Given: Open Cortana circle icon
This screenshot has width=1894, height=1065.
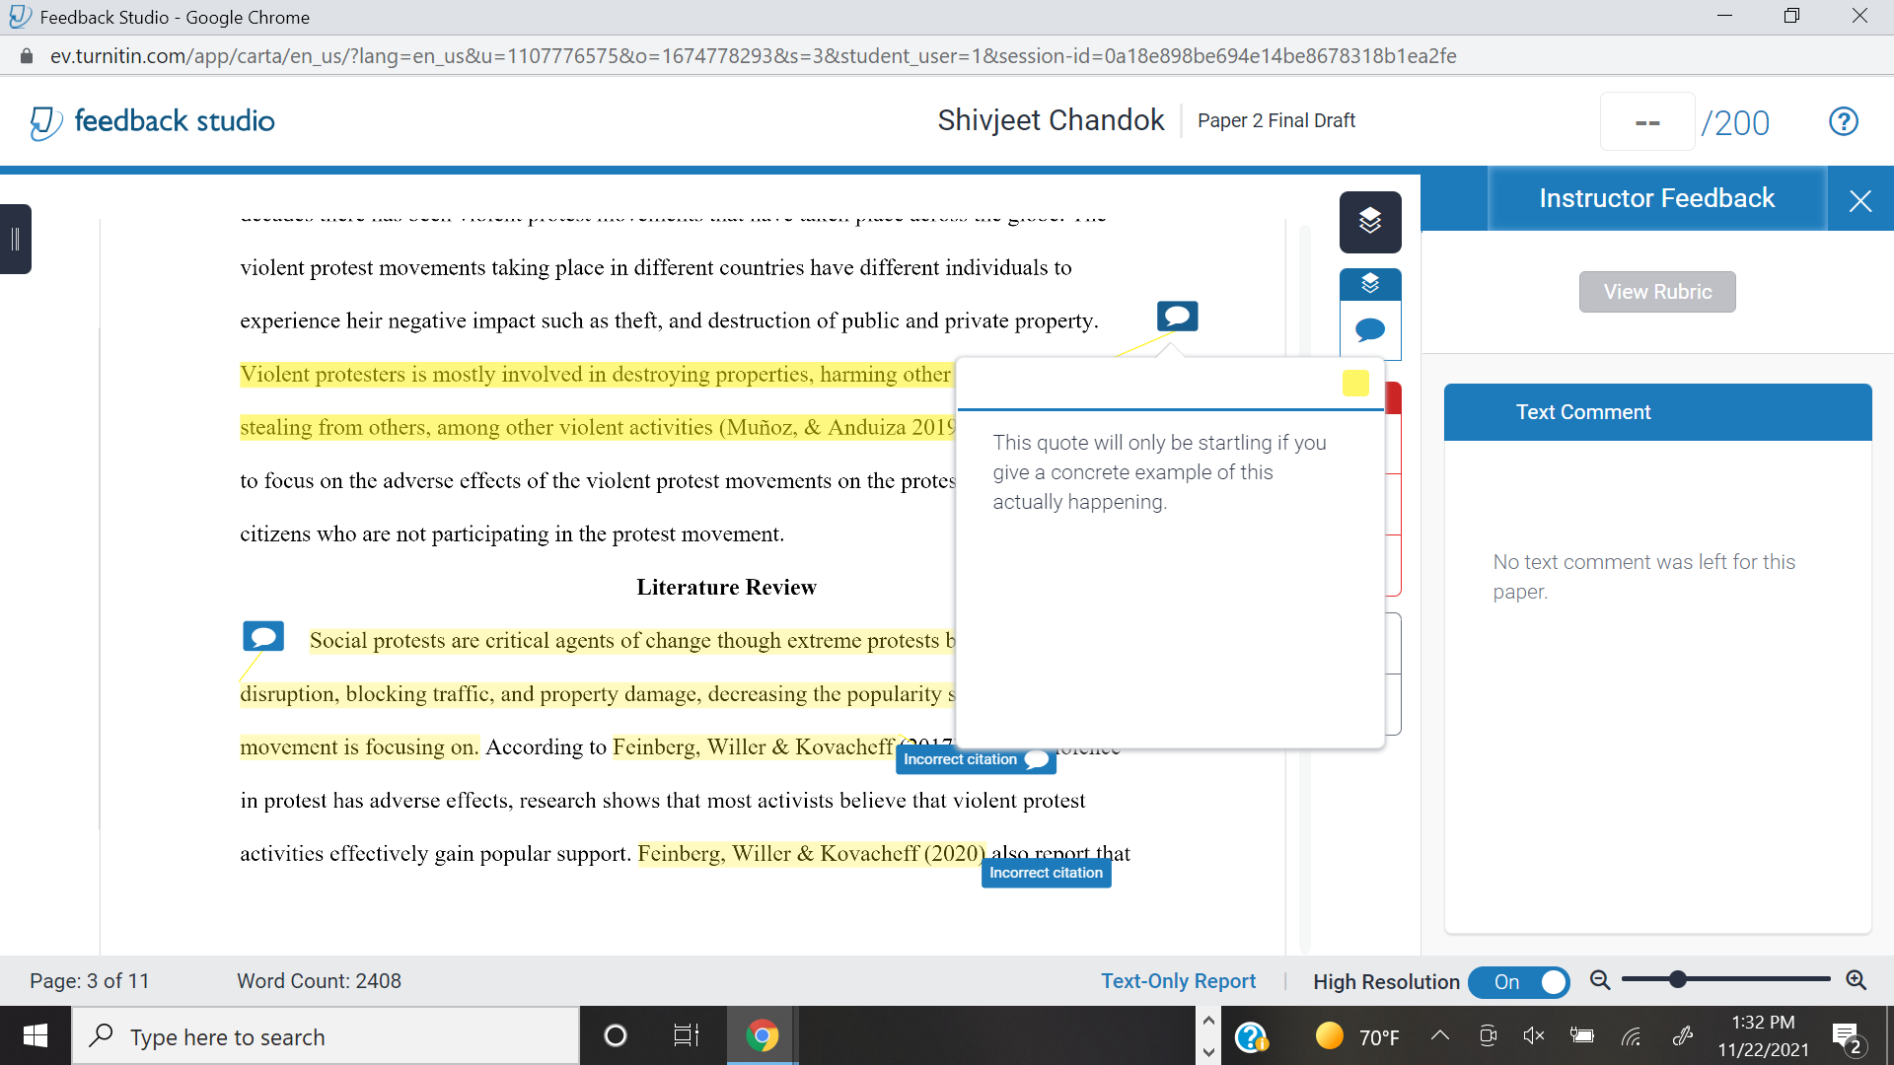Looking at the screenshot, I should 615,1035.
